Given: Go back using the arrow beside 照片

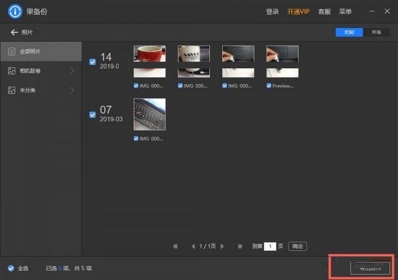Looking at the screenshot, I should [x=13, y=32].
